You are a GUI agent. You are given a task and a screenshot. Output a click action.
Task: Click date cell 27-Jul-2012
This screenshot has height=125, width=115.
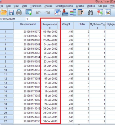pos(50,104)
